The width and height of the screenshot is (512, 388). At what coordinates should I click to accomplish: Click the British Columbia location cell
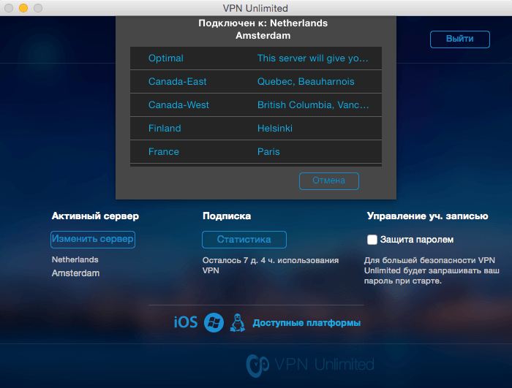point(313,105)
